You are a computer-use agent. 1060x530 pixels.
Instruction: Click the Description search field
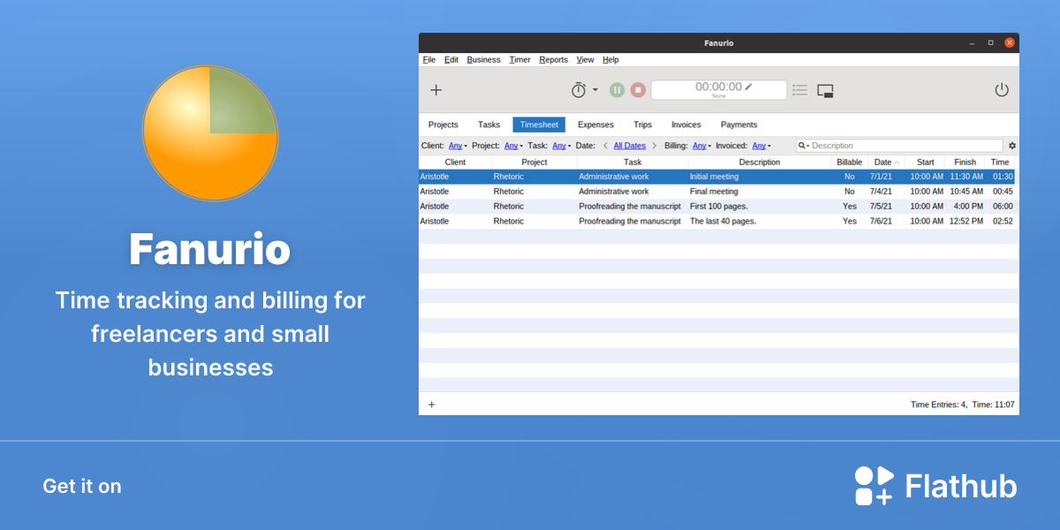pos(899,146)
